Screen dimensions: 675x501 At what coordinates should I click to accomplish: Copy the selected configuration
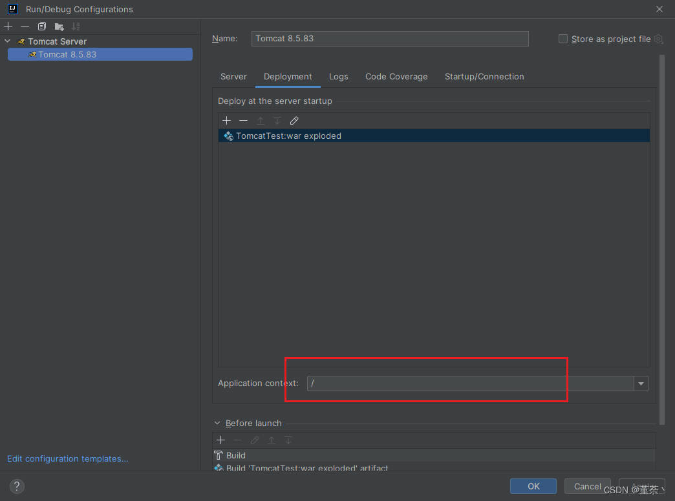tap(42, 26)
